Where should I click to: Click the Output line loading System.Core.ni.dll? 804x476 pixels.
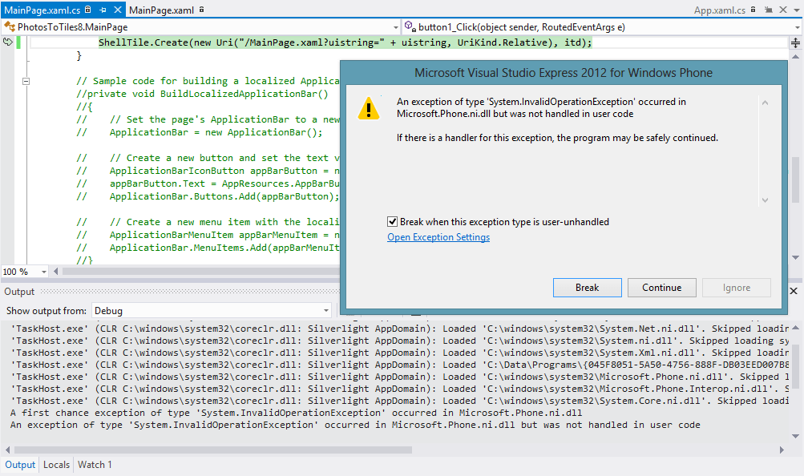point(400,401)
